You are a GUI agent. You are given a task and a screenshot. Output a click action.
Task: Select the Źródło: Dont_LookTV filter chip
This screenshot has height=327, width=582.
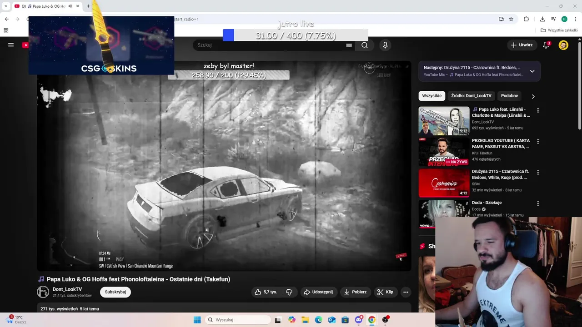pyautogui.click(x=471, y=96)
